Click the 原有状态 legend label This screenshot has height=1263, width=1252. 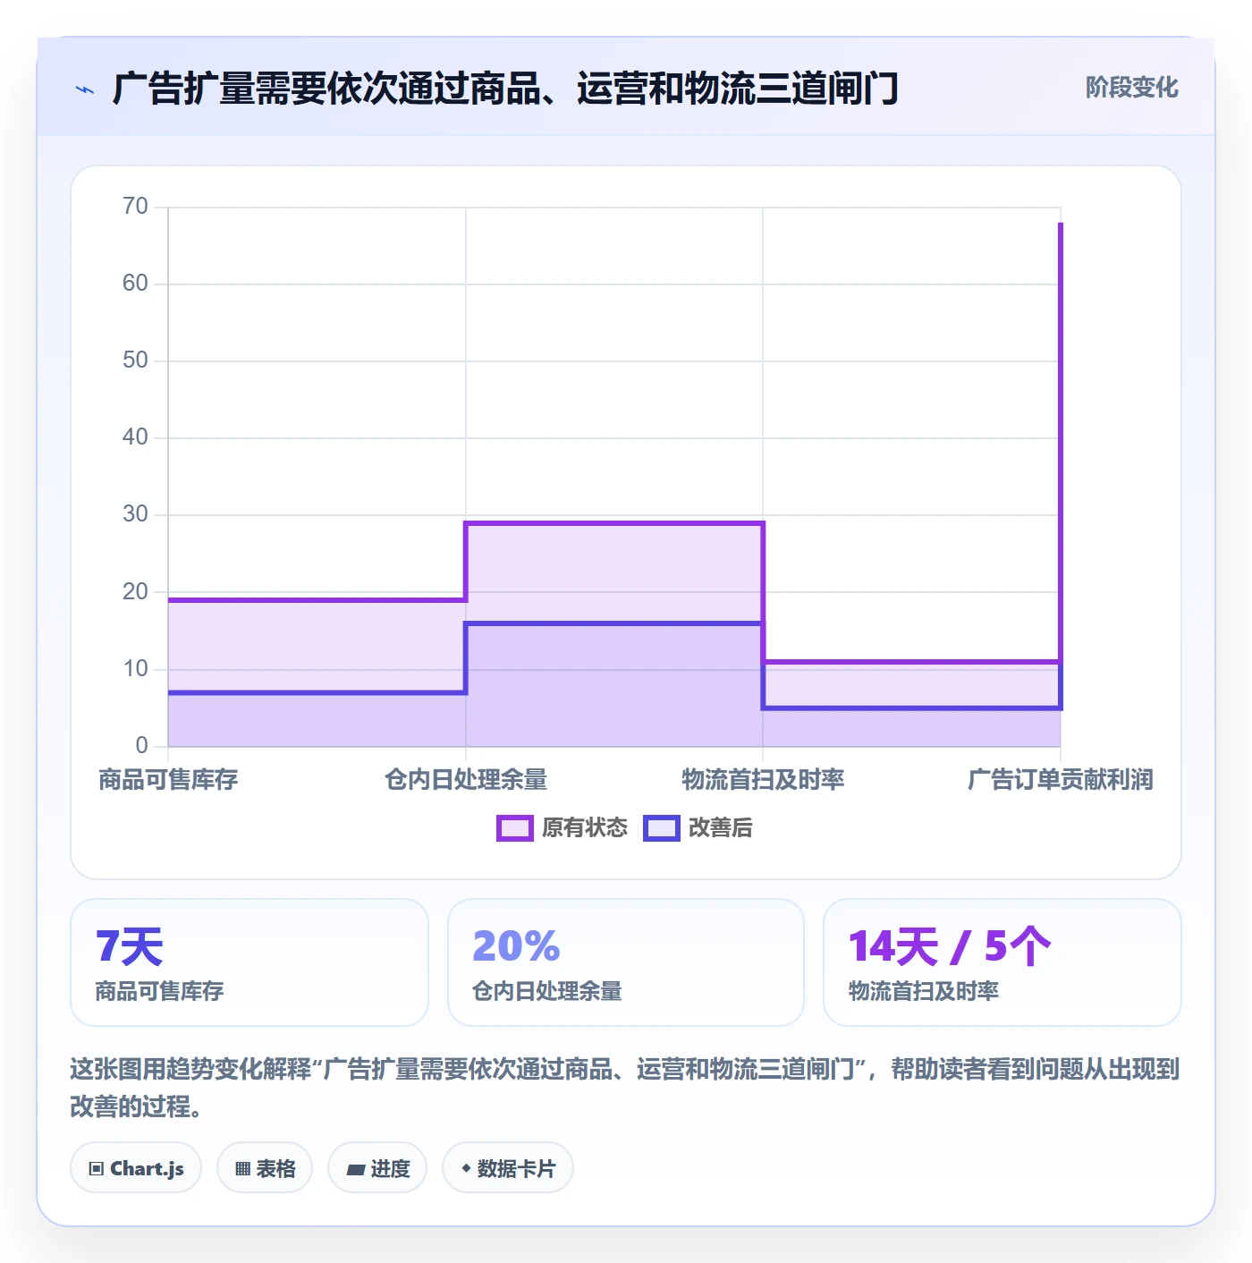tap(585, 828)
